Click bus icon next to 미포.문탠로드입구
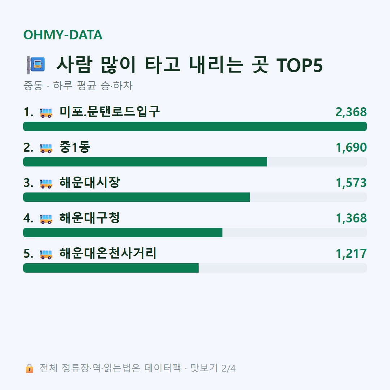 [46, 113]
